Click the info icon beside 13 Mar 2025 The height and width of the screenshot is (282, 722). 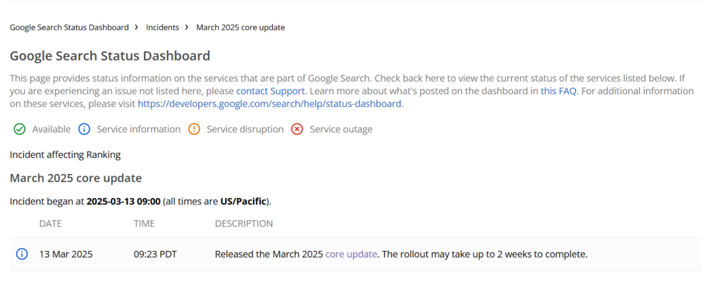22,254
